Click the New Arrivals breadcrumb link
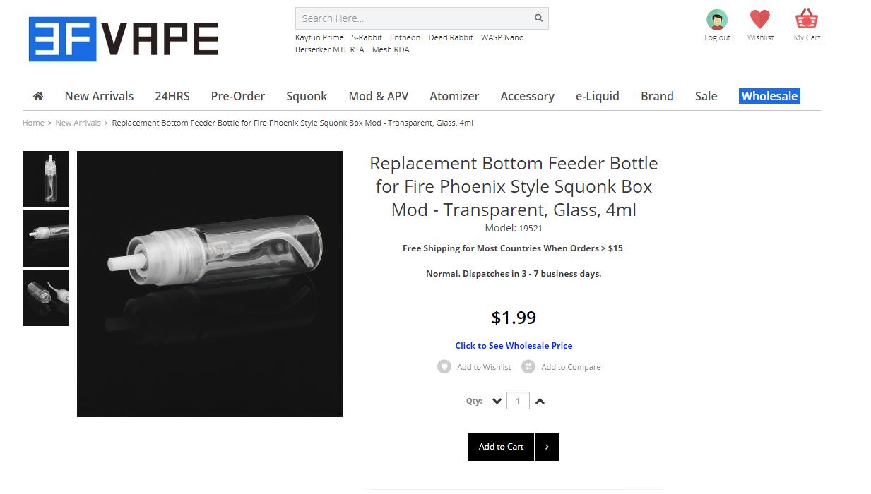The image size is (871, 494). pyautogui.click(x=78, y=123)
